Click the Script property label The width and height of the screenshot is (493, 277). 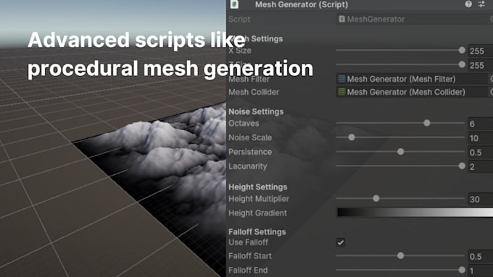239,19
